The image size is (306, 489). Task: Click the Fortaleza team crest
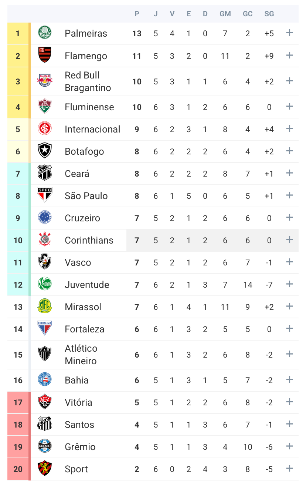45,328
